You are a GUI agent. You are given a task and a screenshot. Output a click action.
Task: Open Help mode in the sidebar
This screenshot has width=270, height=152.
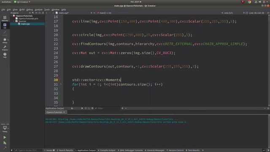(5, 55)
